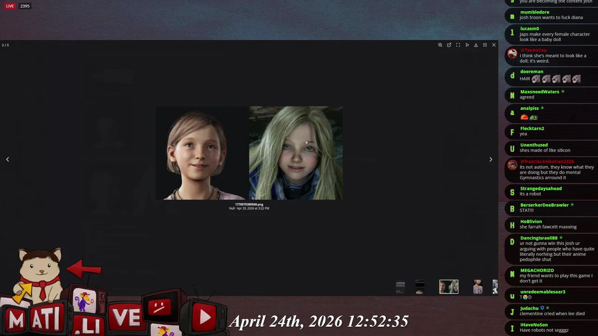Image resolution: width=598 pixels, height=336 pixels.
Task: Click username Flecktarn2 in chat
Action: point(532,128)
